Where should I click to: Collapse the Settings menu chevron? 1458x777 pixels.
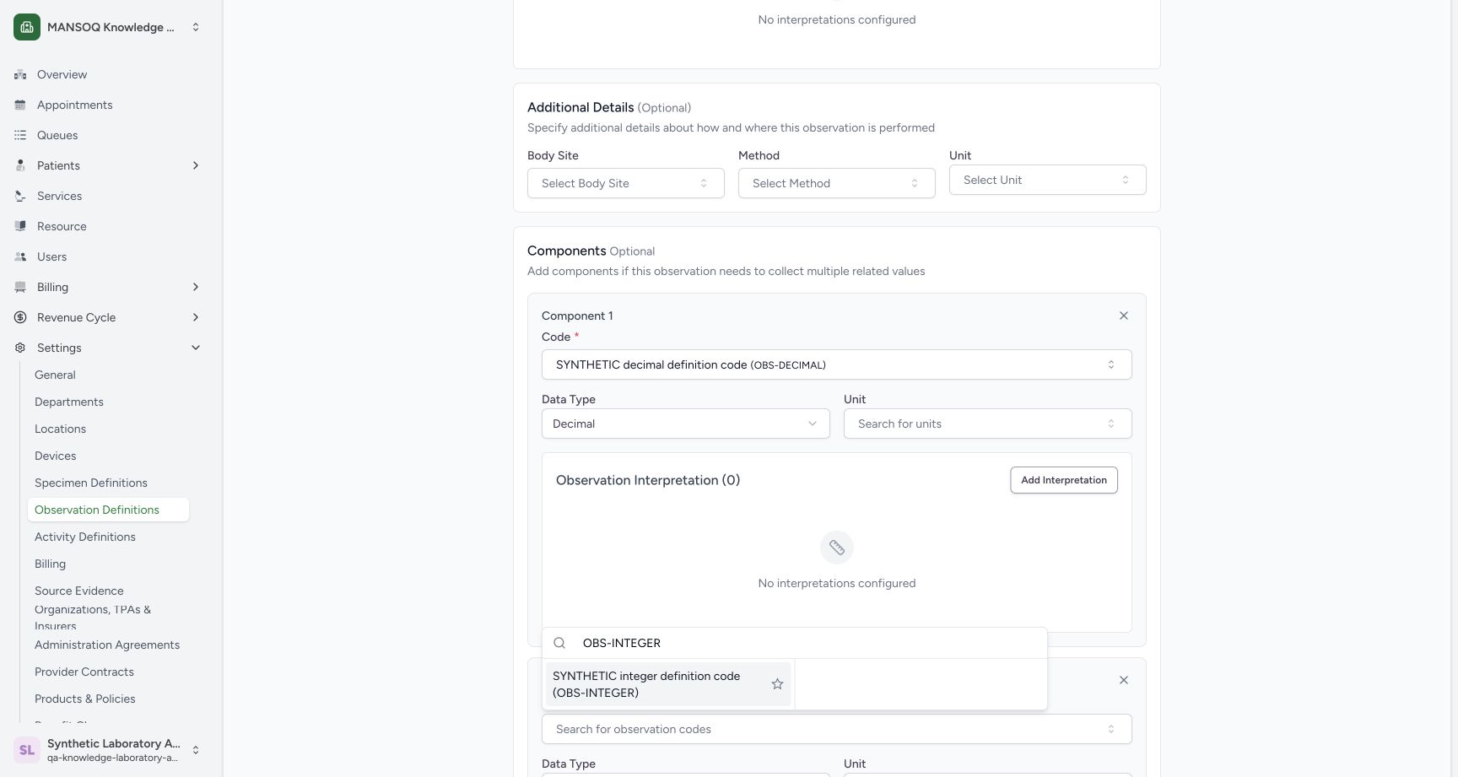click(x=196, y=348)
